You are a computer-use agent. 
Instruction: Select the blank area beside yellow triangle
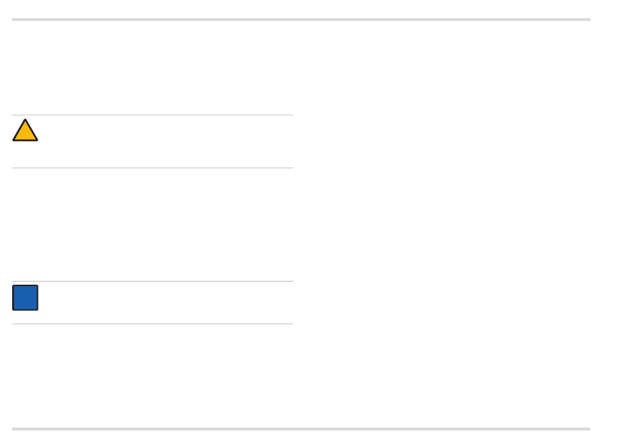click(166, 142)
